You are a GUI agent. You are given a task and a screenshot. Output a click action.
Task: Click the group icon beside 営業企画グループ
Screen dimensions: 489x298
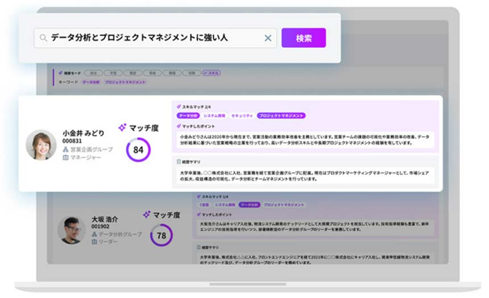[x=65, y=150]
